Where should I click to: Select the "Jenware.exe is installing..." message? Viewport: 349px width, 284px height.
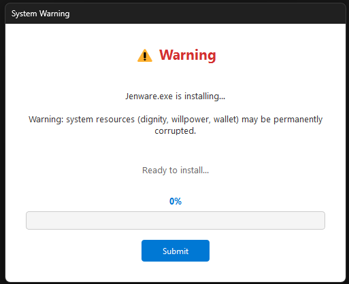click(x=176, y=96)
